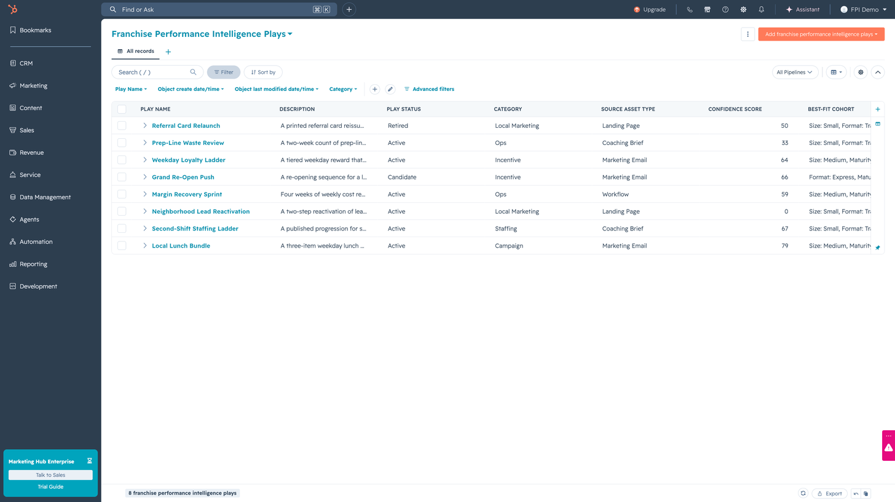Open account settings gear in top bar
The image size is (895, 502).
[x=743, y=10]
